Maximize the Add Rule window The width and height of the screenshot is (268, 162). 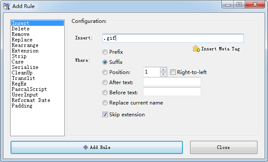[x=239, y=4]
